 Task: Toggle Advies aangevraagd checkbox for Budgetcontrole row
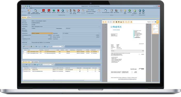tap(88, 70)
